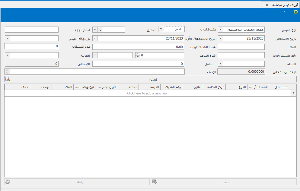Image resolution: width=300 pixels, height=191 pixels.
Task: Click the new-row asterisk indicator in grid
Action: point(294,94)
